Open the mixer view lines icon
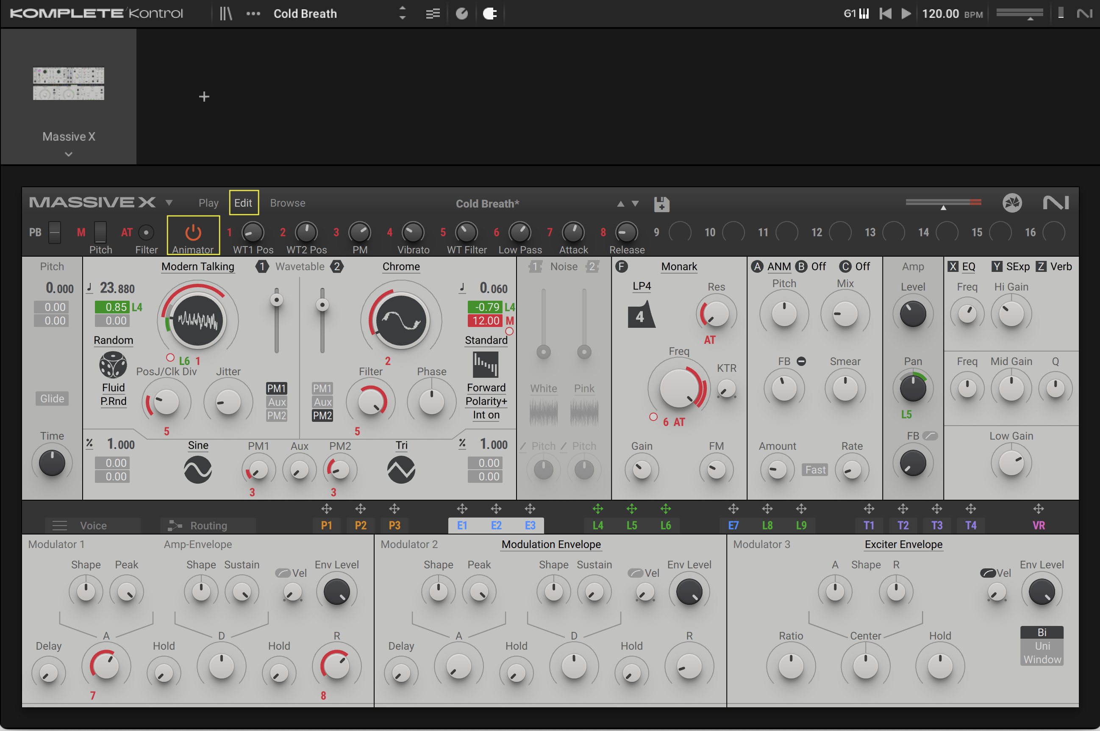Viewport: 1100px width, 731px height. pos(433,14)
